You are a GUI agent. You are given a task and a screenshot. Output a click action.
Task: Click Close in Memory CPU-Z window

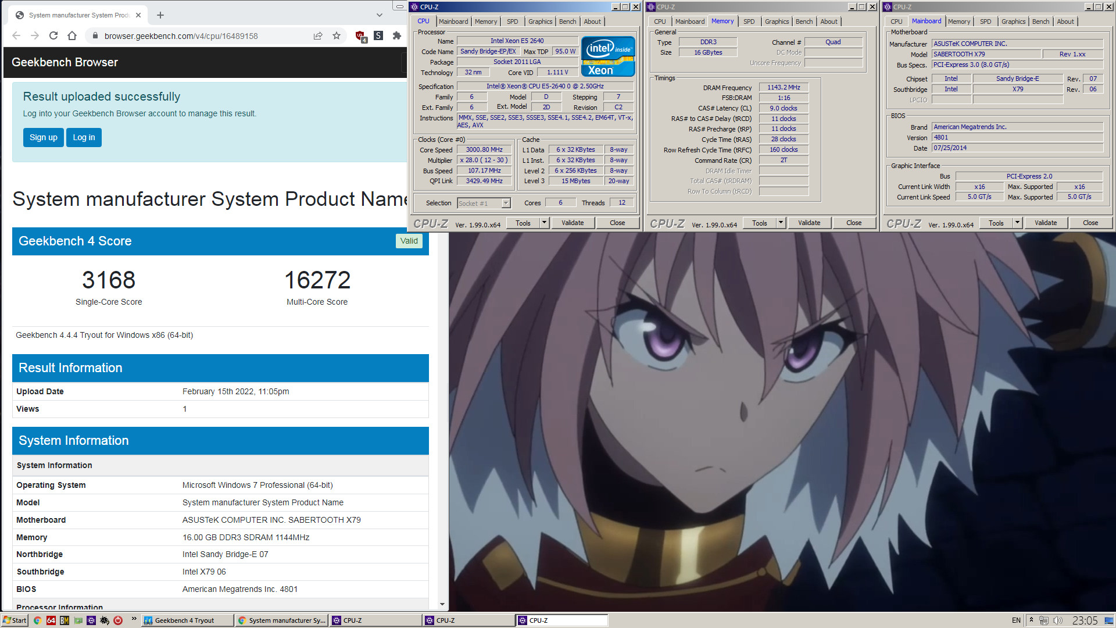coord(854,223)
